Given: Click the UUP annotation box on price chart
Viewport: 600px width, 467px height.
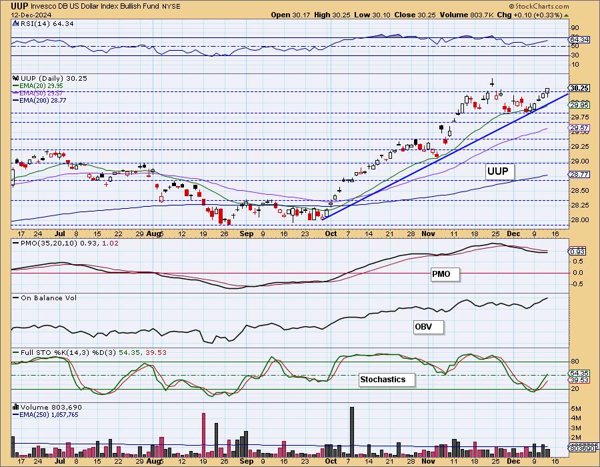Looking at the screenshot, I should (499, 171).
